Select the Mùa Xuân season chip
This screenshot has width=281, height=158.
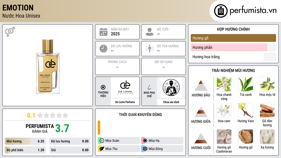tap(119, 141)
